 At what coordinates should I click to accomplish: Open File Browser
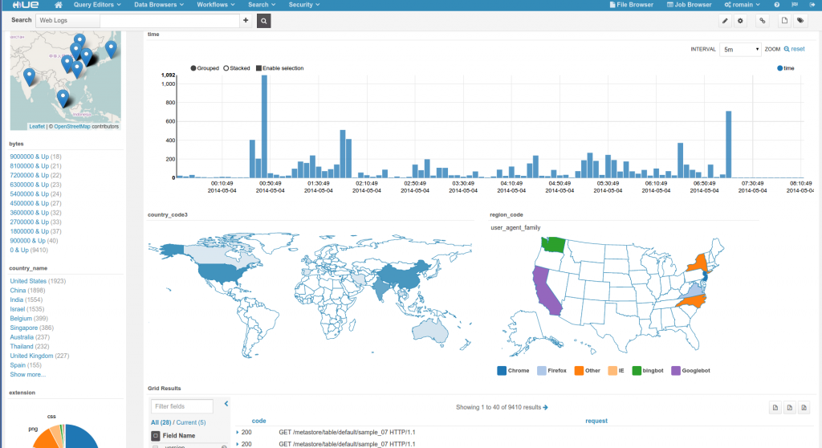point(631,5)
